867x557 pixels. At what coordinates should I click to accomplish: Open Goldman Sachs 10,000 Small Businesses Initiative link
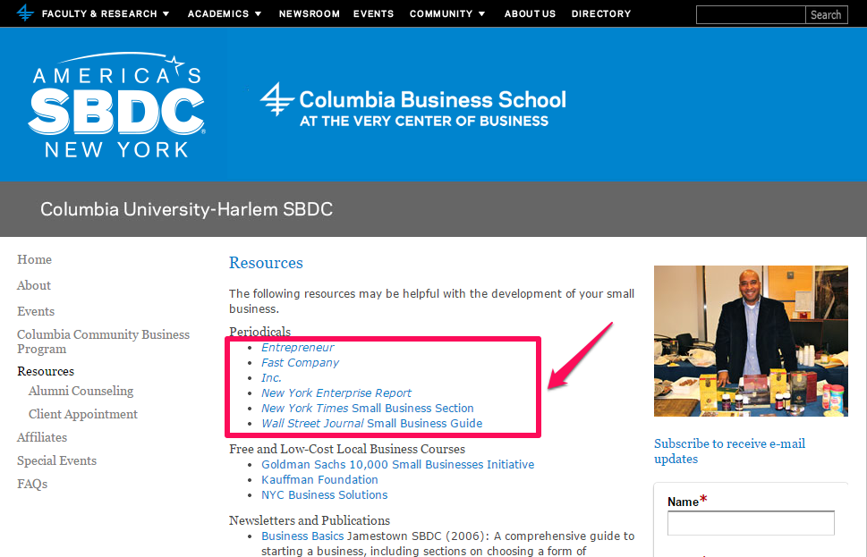pyautogui.click(x=398, y=465)
